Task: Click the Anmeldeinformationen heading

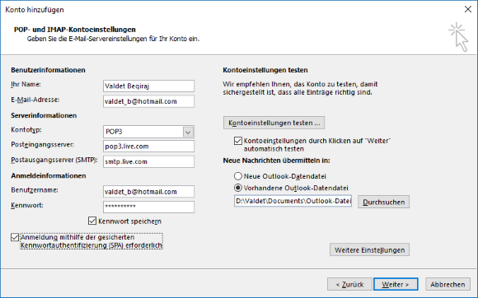Action: coord(49,176)
